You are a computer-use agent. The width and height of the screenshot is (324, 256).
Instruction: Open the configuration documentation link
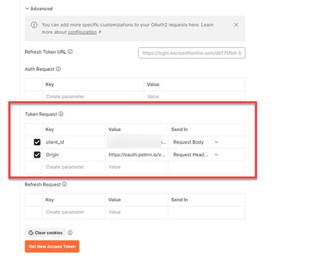tap(82, 32)
